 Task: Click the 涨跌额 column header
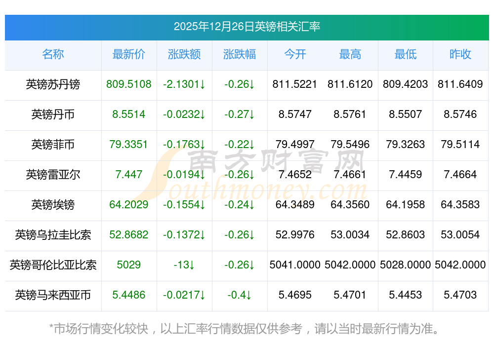point(184,54)
